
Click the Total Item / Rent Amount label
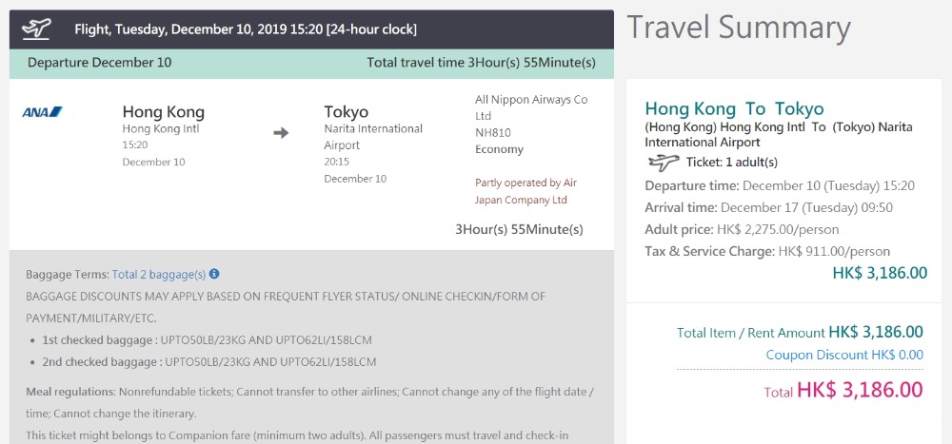pos(750,333)
